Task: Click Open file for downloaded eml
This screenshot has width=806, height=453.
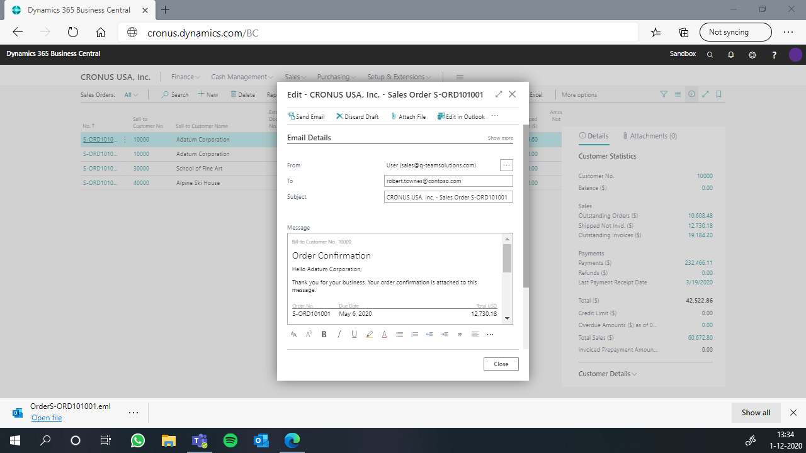Action: [47, 418]
